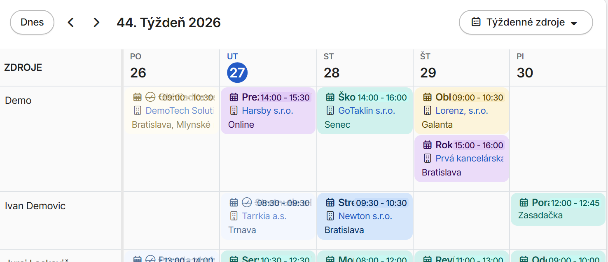Go to next week with right chevron

96,22
